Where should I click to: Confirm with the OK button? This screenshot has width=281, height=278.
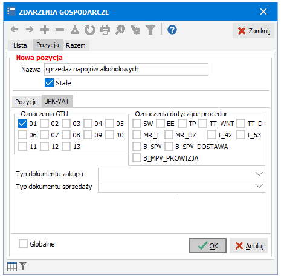click(207, 246)
